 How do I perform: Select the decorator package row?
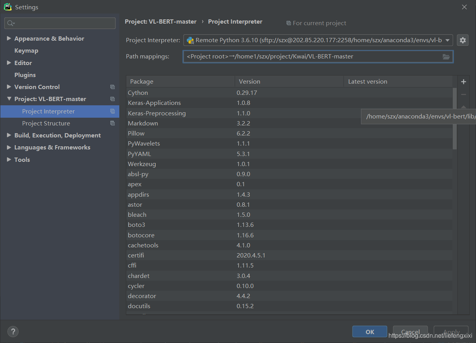(x=289, y=296)
